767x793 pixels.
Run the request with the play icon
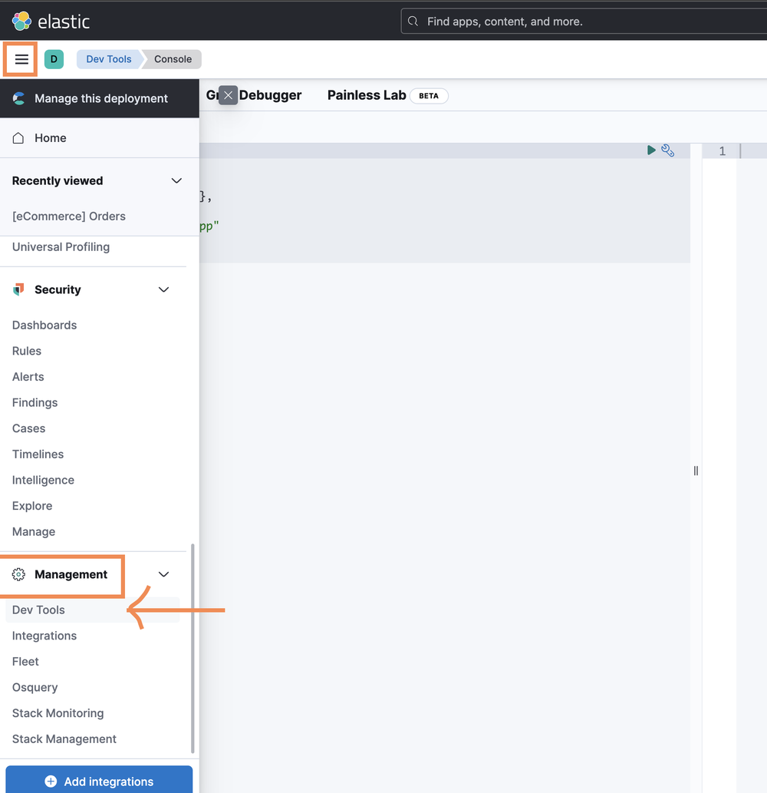click(x=651, y=150)
